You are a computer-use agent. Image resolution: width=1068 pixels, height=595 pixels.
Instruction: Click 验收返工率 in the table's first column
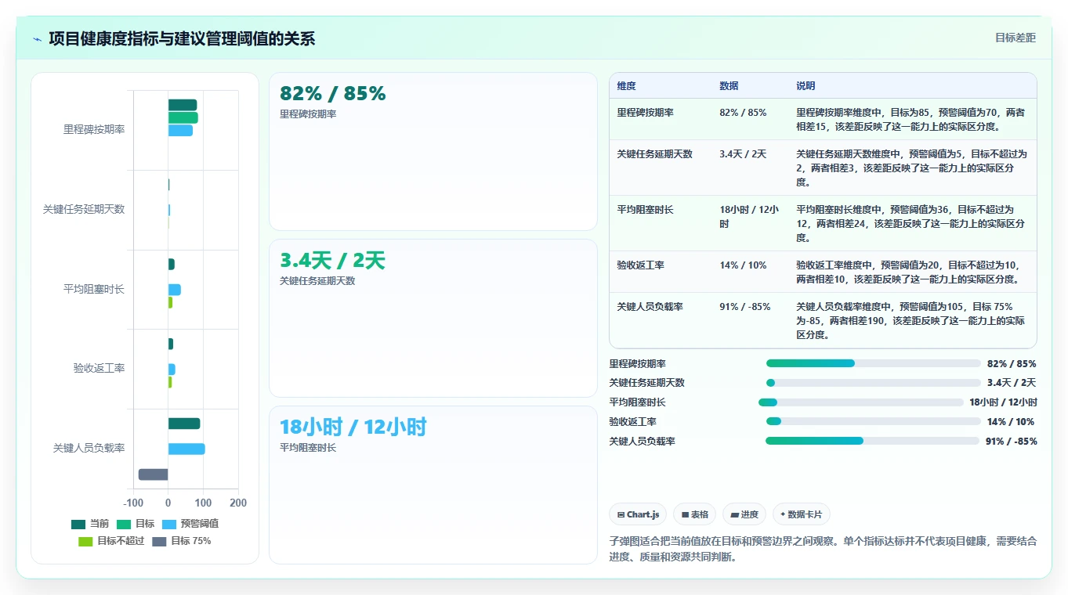point(641,265)
